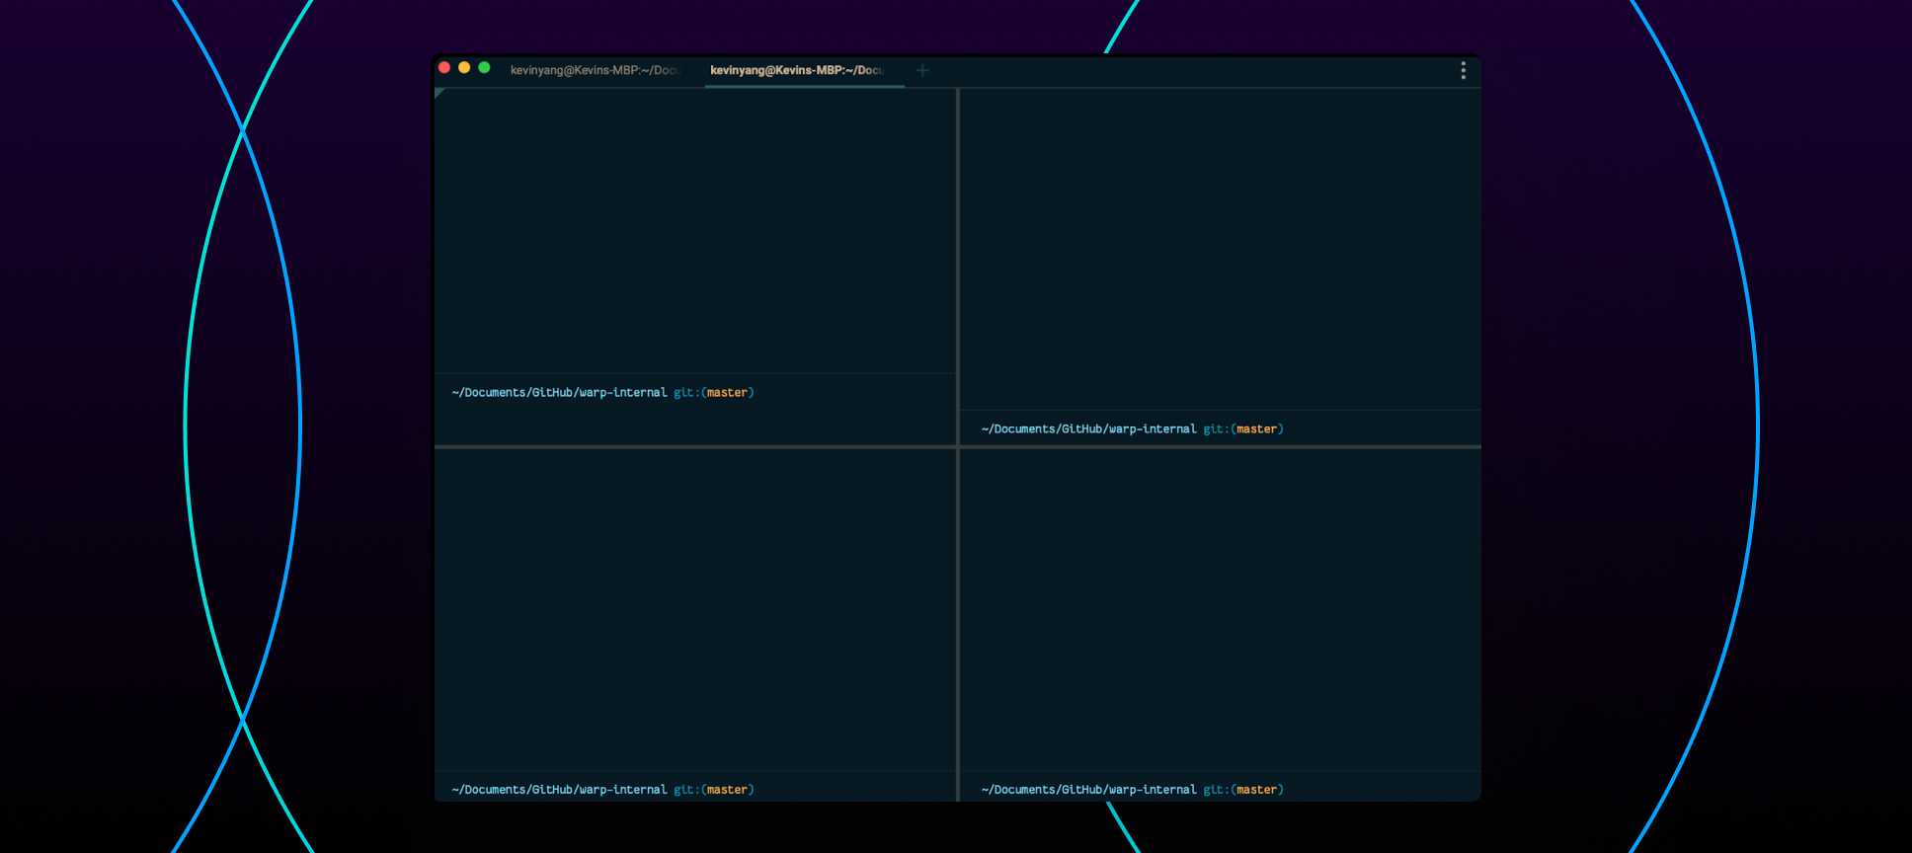Image resolution: width=1912 pixels, height=853 pixels.
Task: Click the top-left pane's git:(master) branch text
Action: pyautogui.click(x=714, y=393)
